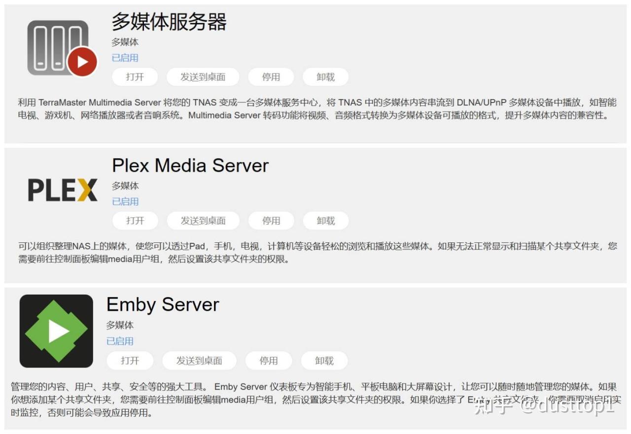Open 多媒体服务器 with the 打开 button
631x434 pixels.
click(135, 77)
